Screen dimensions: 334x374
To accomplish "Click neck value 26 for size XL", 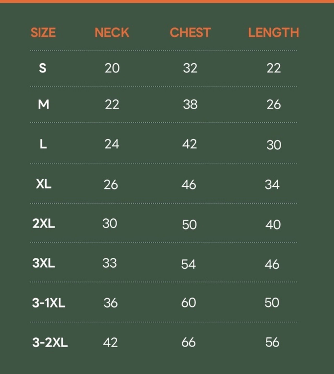I will [x=111, y=185].
